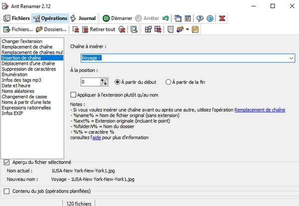This screenshot has height=206, width=299.
Task: Click the current name 1USA-New York-New-York1.jpg
Action: coord(83,171)
